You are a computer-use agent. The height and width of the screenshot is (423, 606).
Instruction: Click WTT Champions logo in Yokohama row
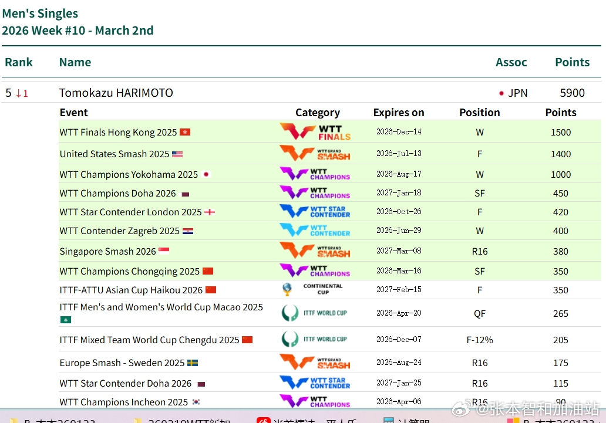pyautogui.click(x=315, y=174)
